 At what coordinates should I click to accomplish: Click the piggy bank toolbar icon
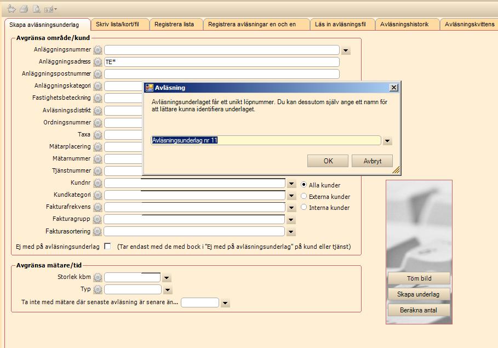(x=12, y=9)
